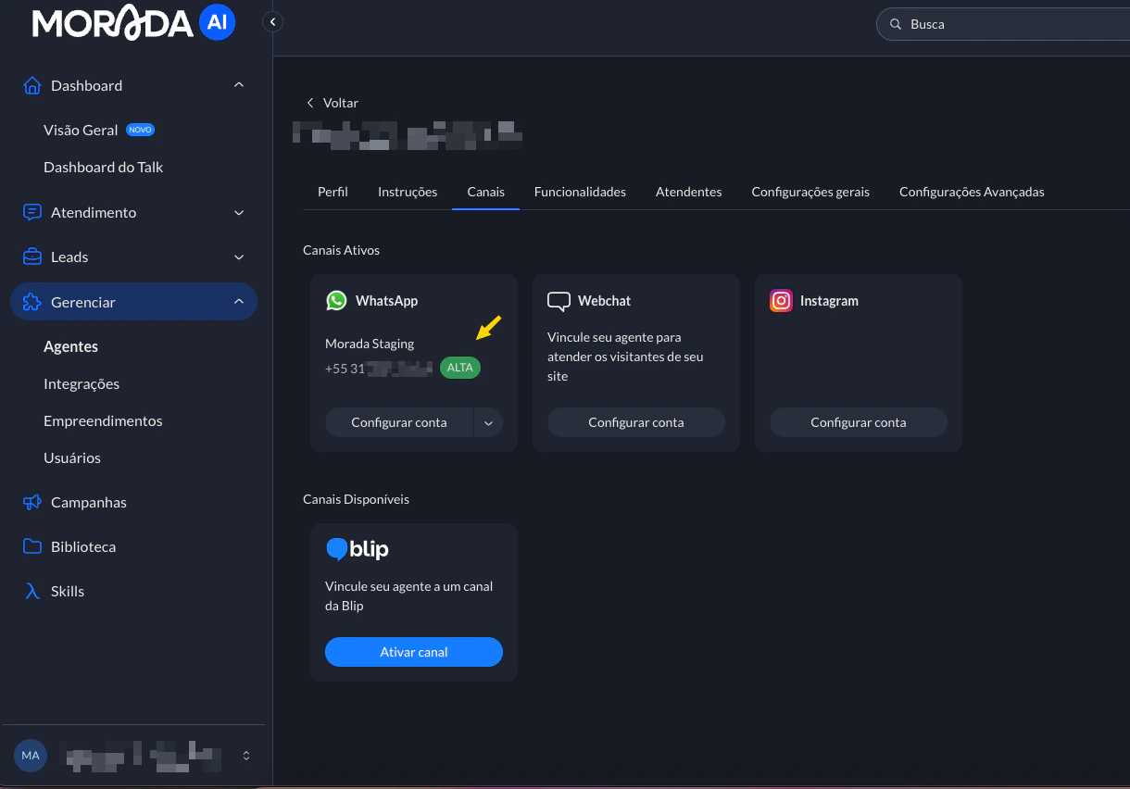
Task: Collapse the Dashboard section chevron
Action: pyautogui.click(x=239, y=85)
